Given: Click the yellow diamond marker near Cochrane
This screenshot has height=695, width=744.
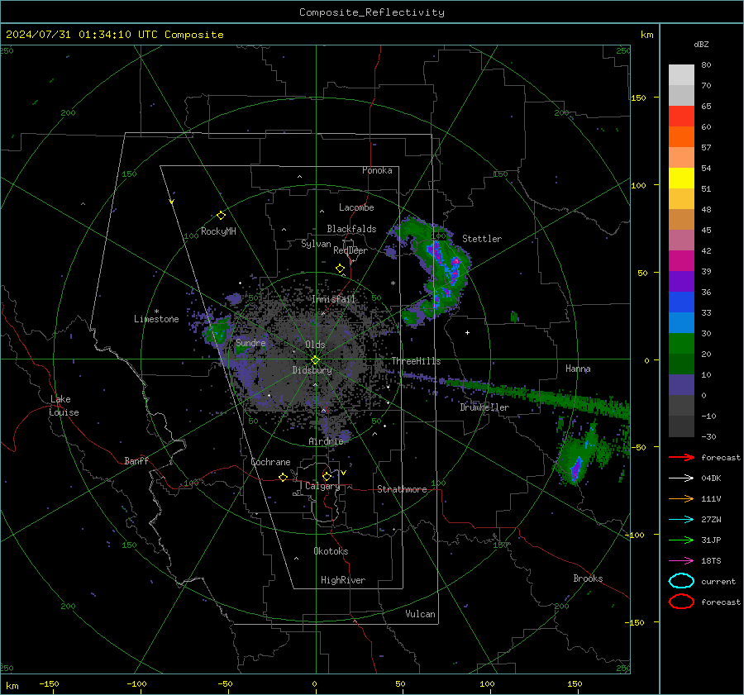Looking at the screenshot, I should coord(283,478).
